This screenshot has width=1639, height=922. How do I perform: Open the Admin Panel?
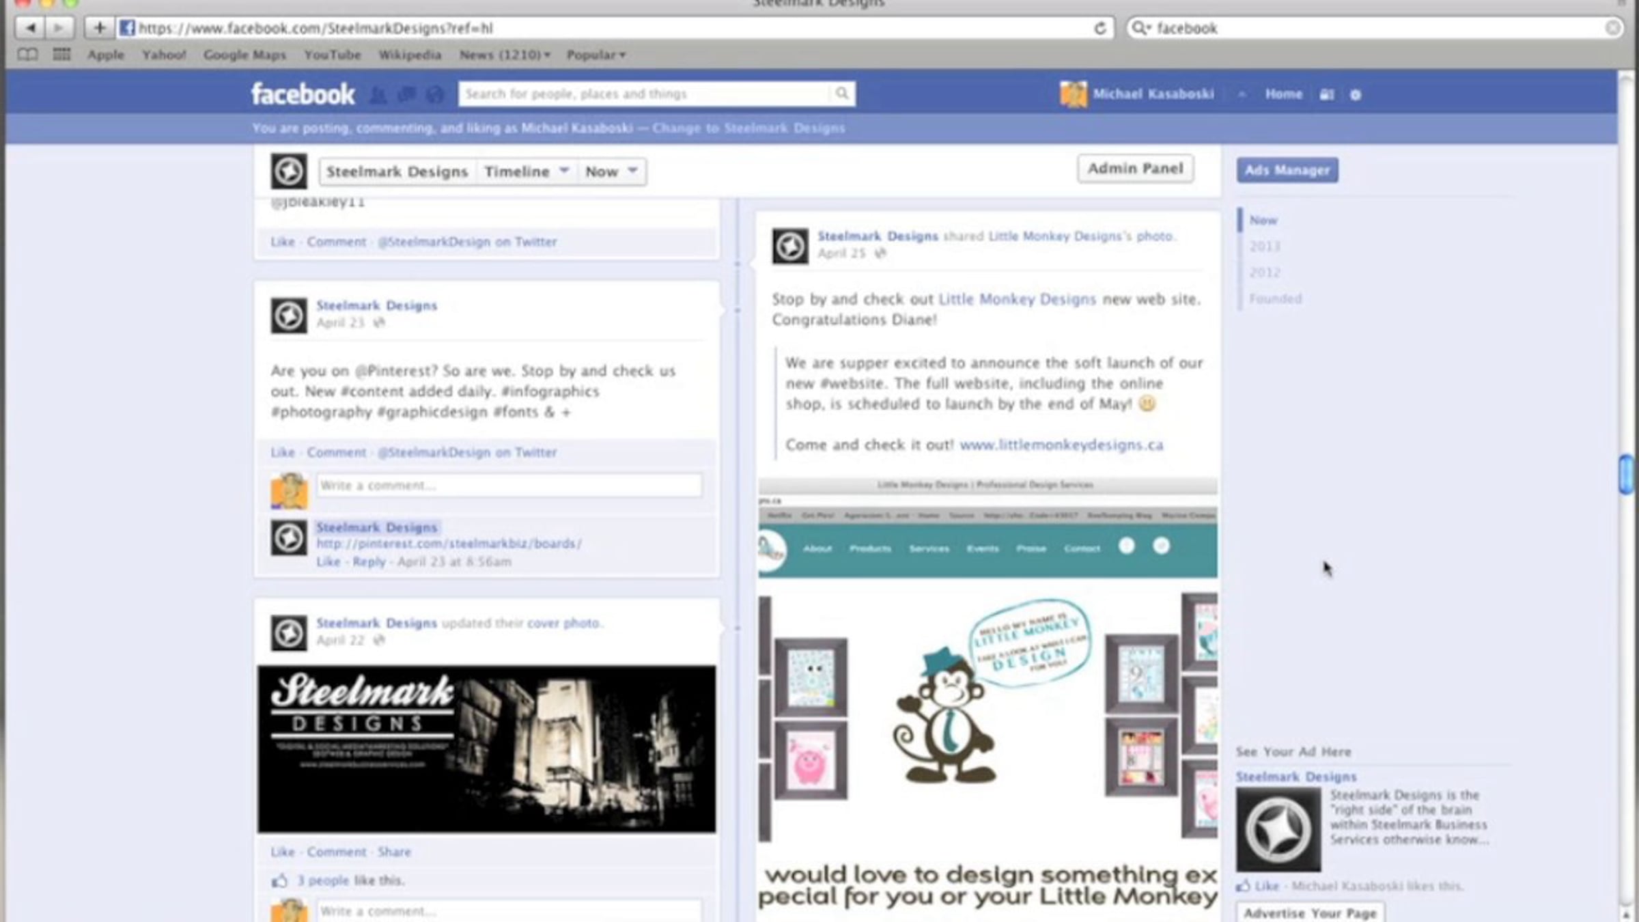1135,169
